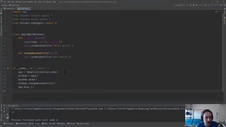The height and width of the screenshot is (127, 226).
Task: Open the Navigate menu
Action: coord(19,2)
